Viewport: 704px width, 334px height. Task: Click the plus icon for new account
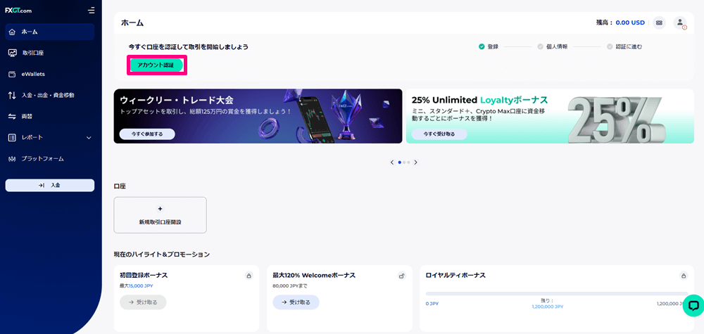pyautogui.click(x=161, y=208)
